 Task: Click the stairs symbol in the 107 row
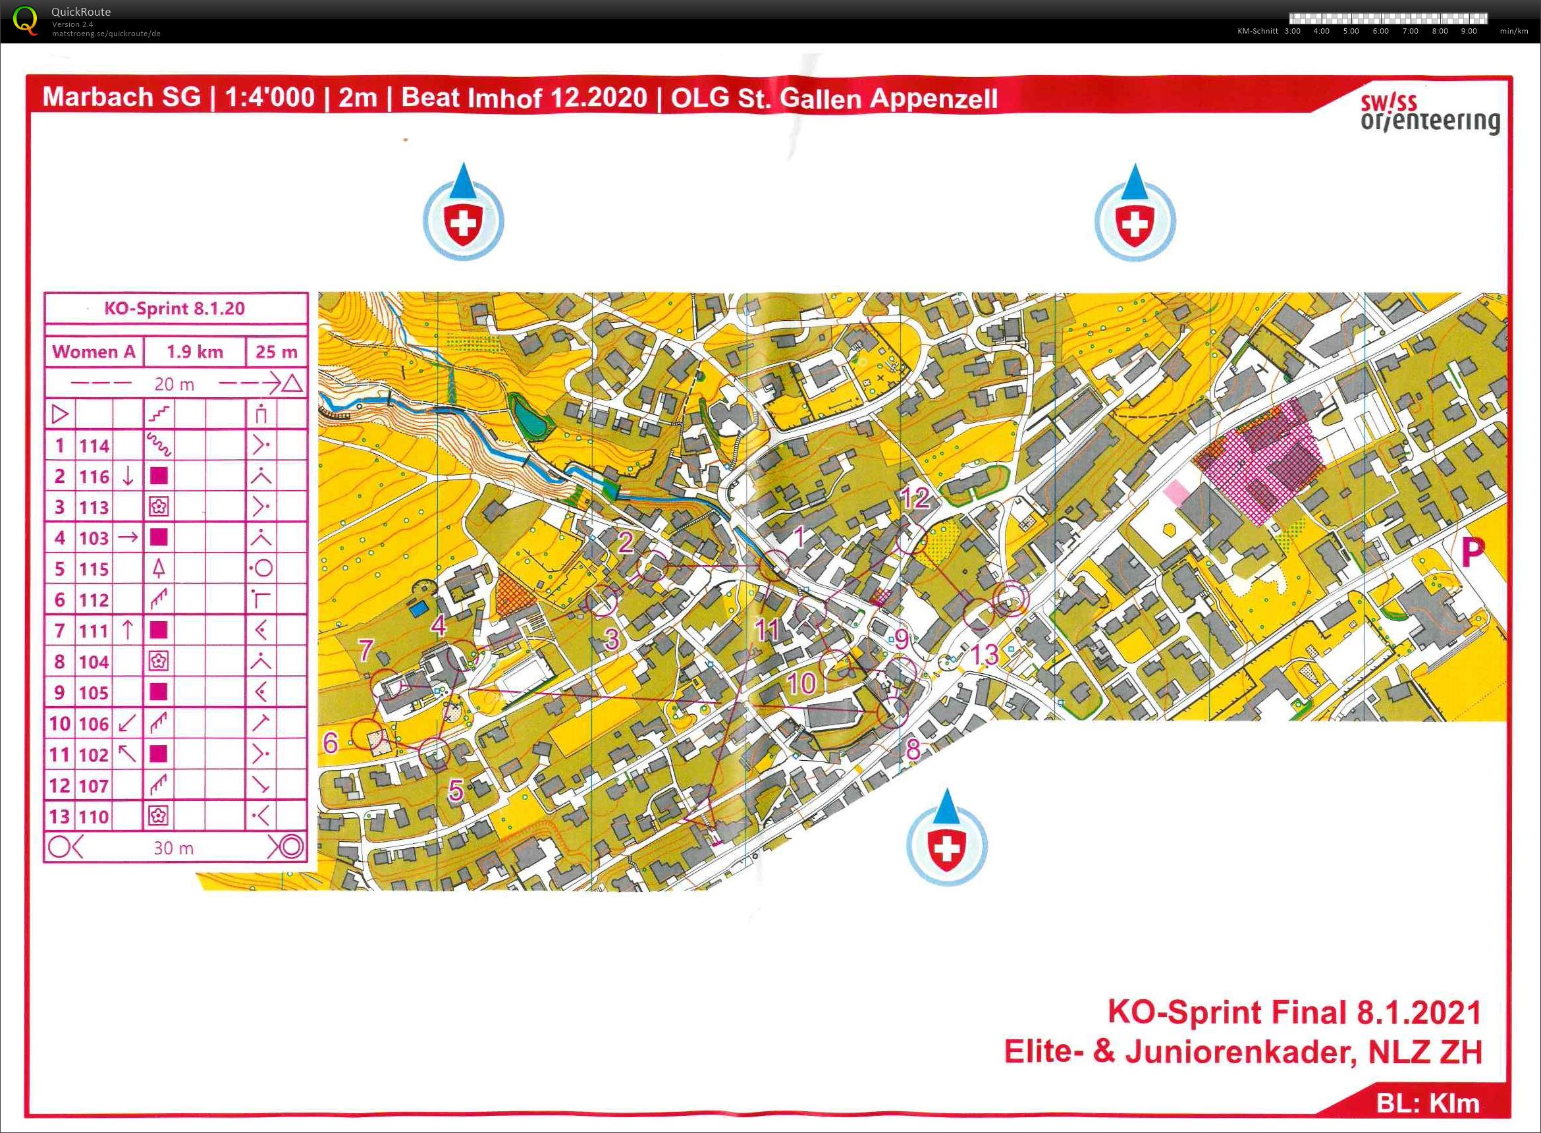tap(159, 785)
